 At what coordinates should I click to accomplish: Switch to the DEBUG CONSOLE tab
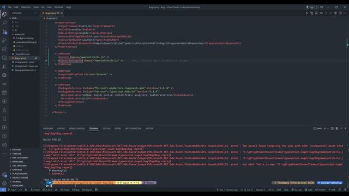[x=77, y=128]
